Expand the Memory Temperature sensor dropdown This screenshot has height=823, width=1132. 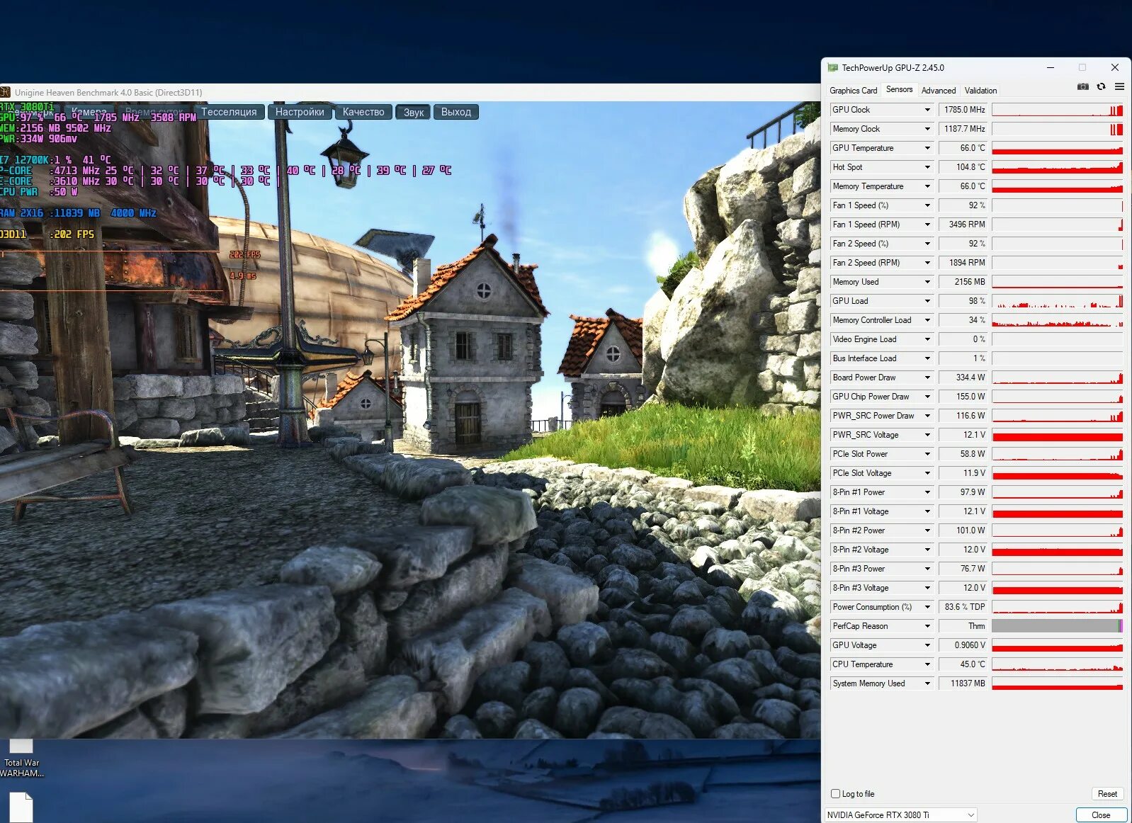(x=927, y=186)
